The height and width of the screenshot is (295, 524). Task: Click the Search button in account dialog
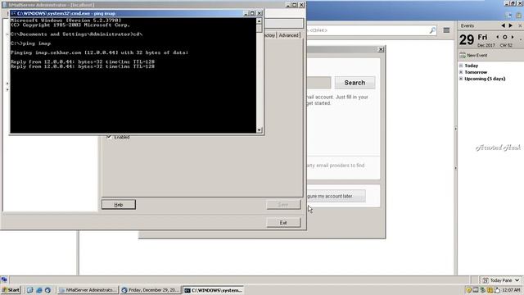pos(355,83)
